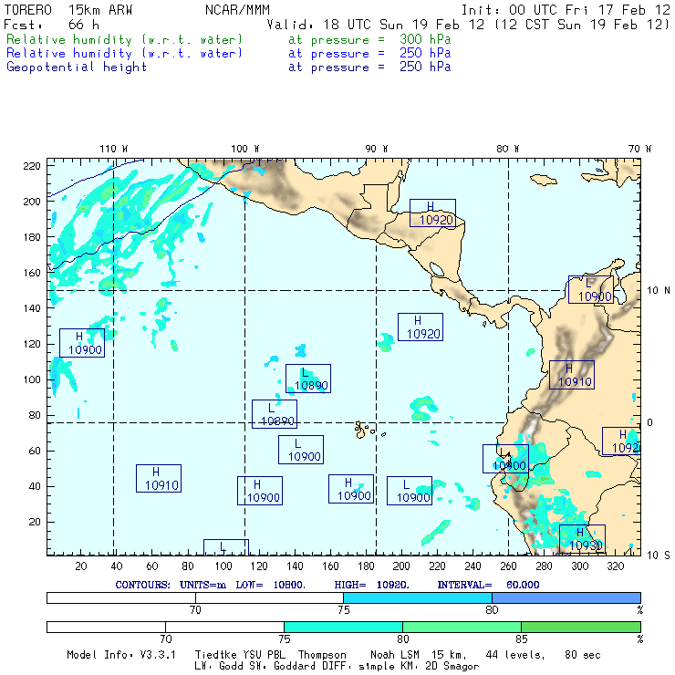Screen dimensions: 675x675
Task: Select the H 10910 label over Colombia
Action: coord(572,375)
